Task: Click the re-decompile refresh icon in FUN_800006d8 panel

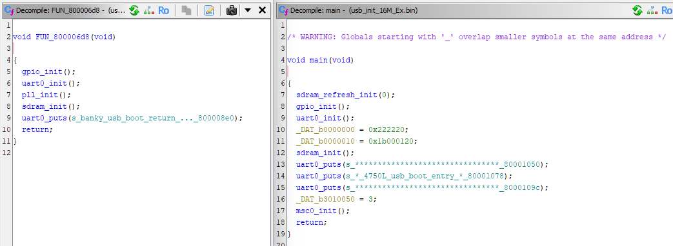Action: (134, 10)
